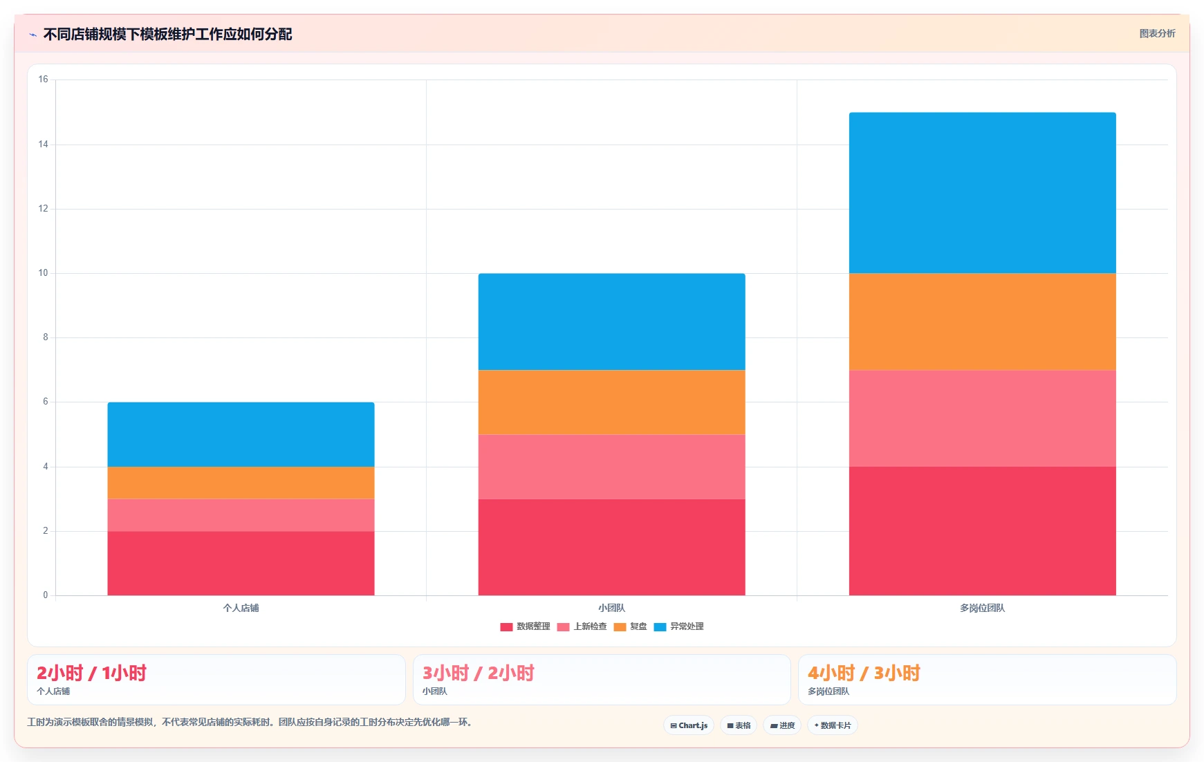Toggle the 复盘 legend swatch
This screenshot has height=762, width=1204.
tap(620, 627)
